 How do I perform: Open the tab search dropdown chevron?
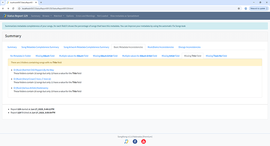[x=3, y=2]
